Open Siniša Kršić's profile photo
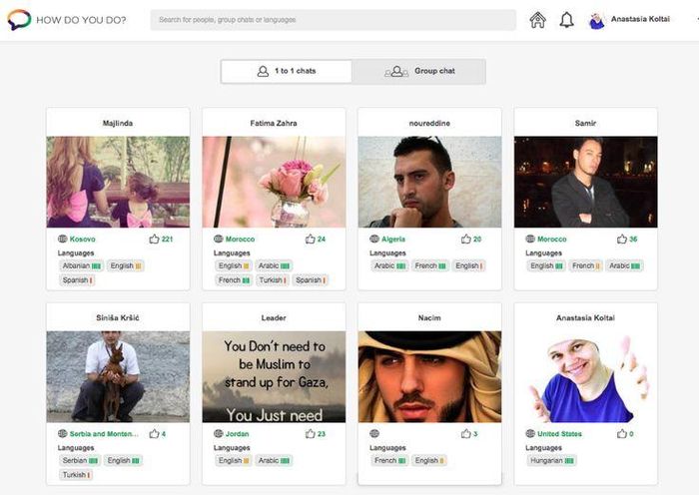Screen dimensions: 699x495 [x=118, y=376]
